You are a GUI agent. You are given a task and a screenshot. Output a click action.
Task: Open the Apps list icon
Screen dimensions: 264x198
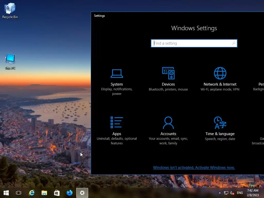tap(117, 122)
